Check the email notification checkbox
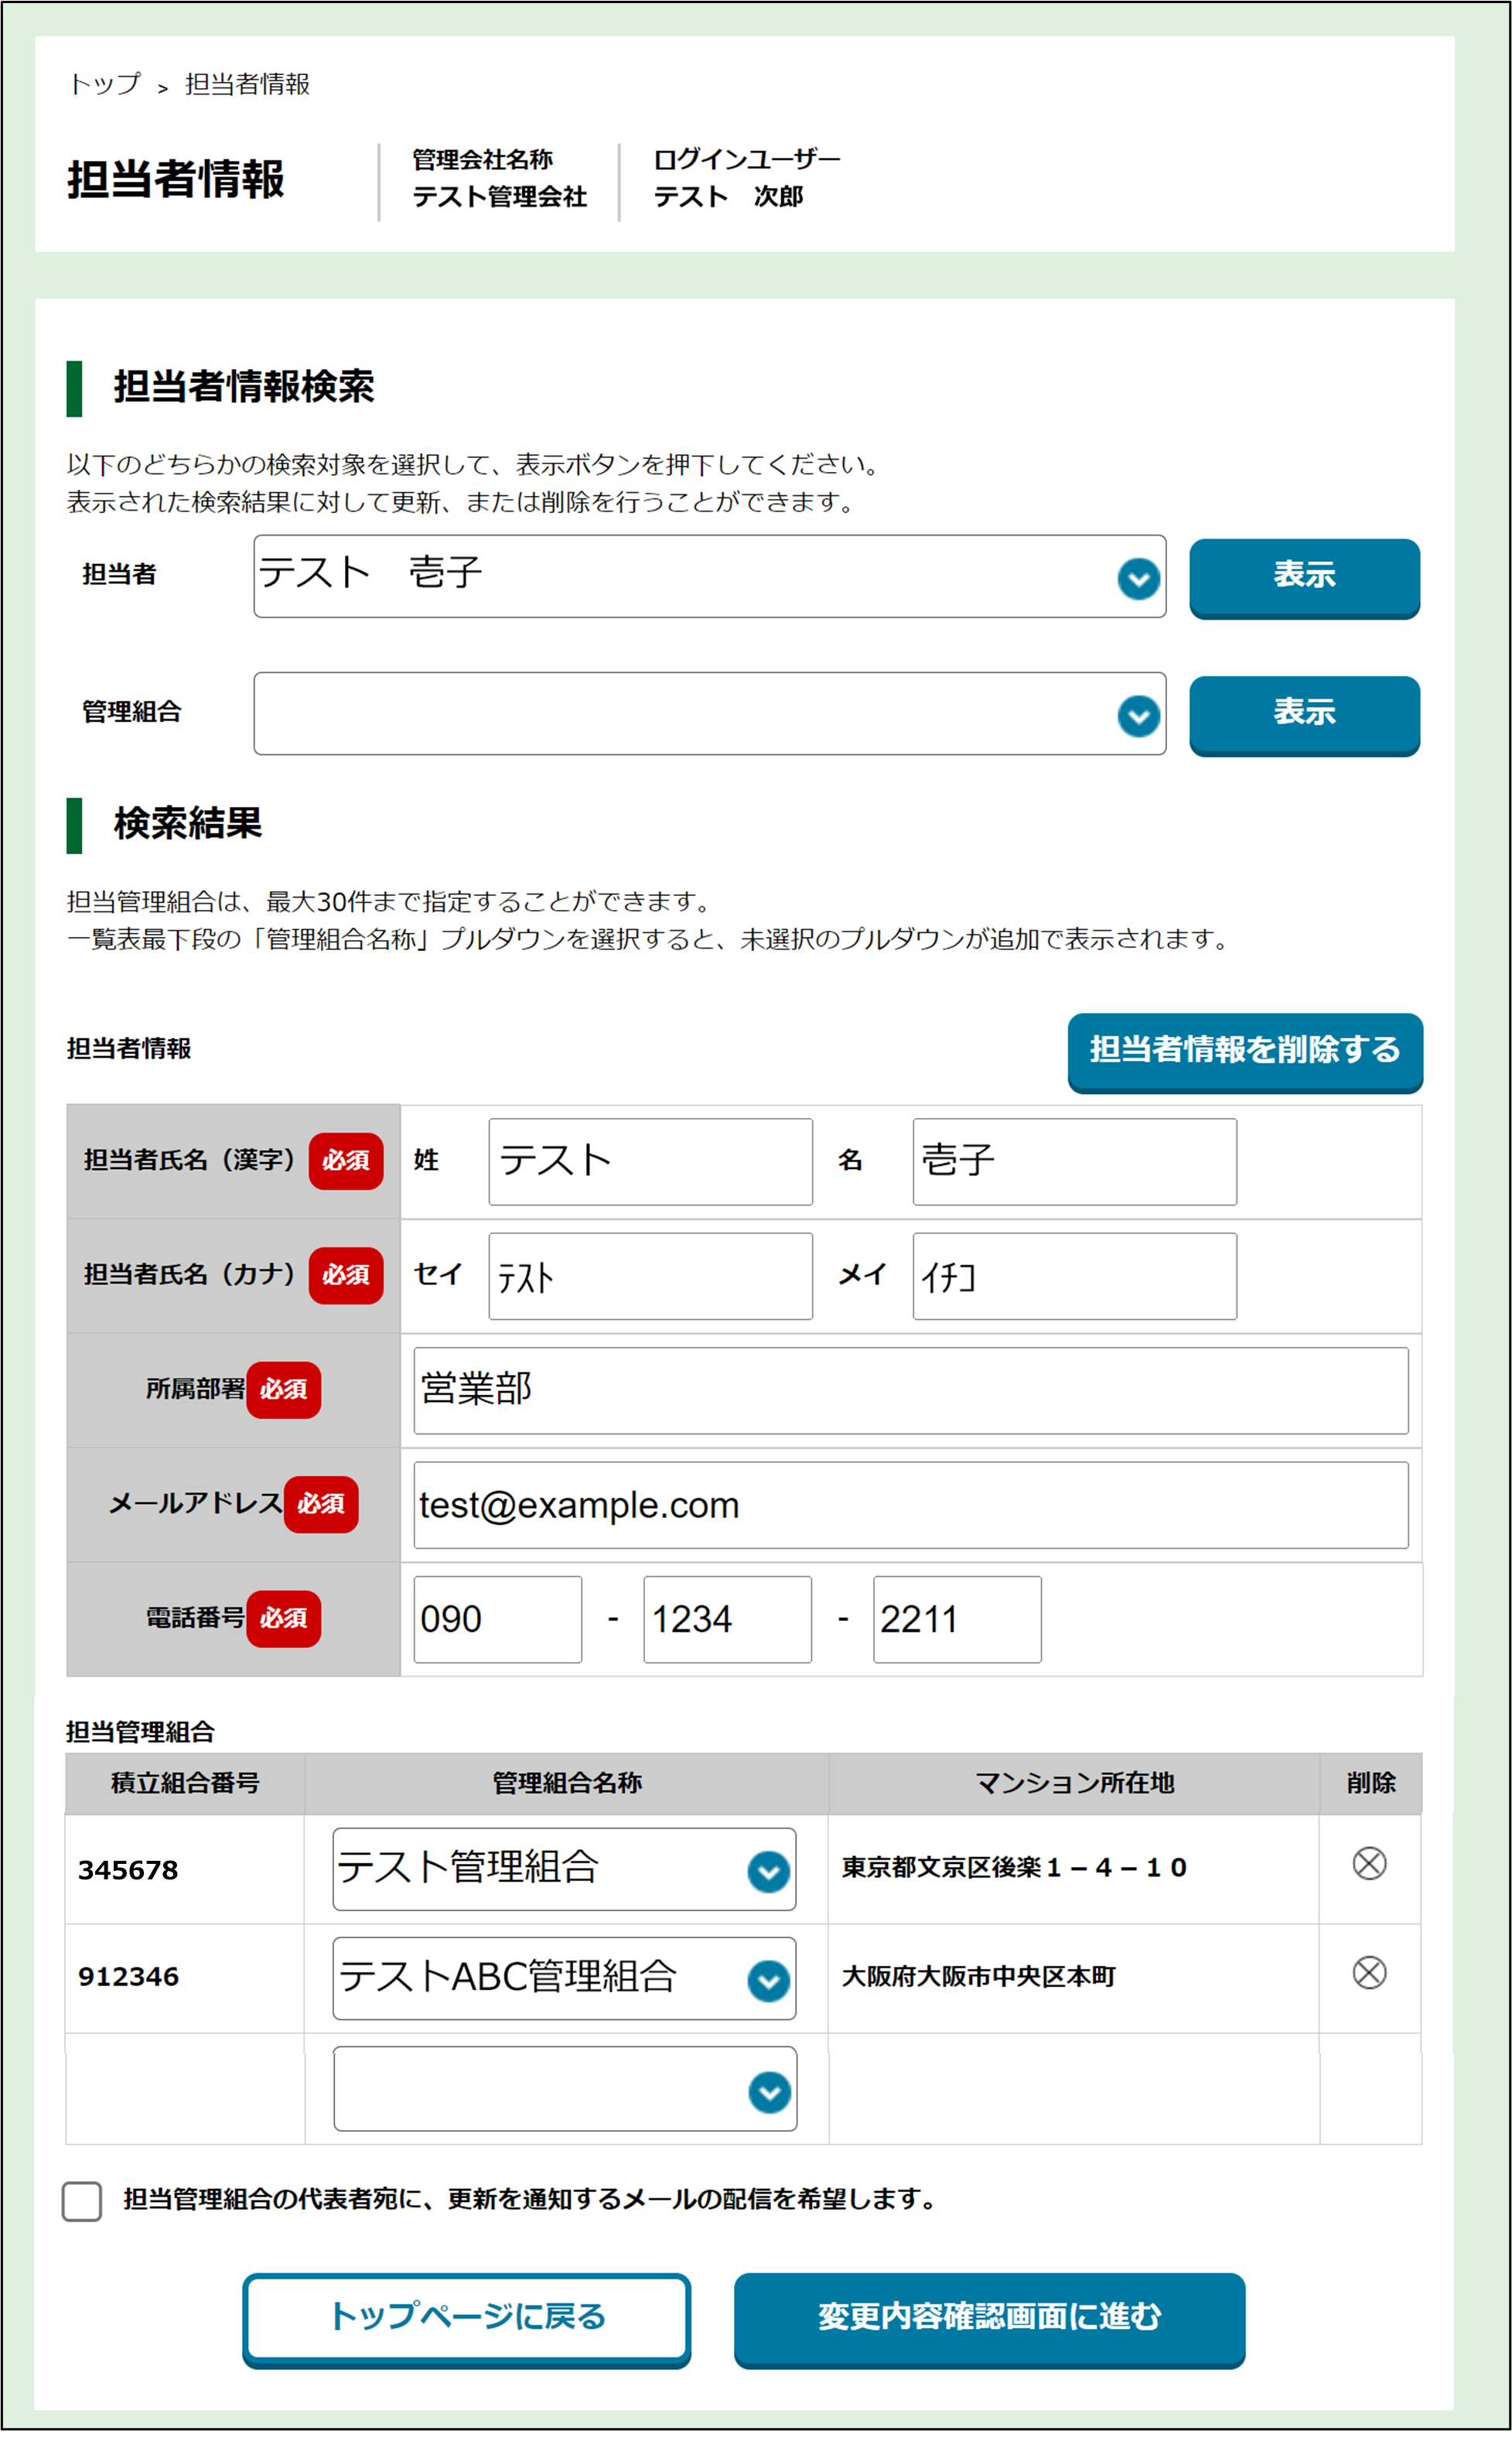This screenshot has width=1512, height=2438. click(82, 2201)
